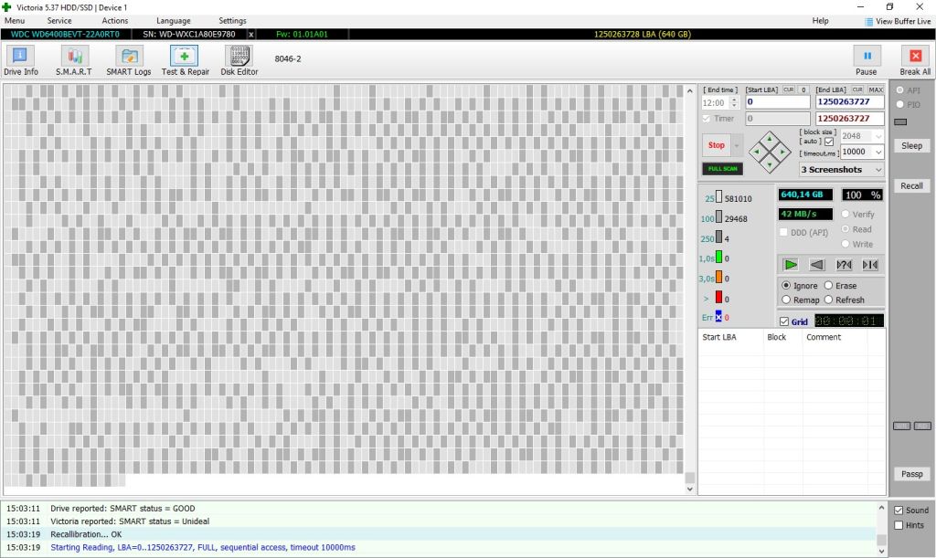Click the butterfly scan mode button

pyautogui.click(x=870, y=265)
